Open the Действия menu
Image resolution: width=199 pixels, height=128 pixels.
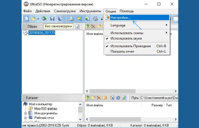43,11
